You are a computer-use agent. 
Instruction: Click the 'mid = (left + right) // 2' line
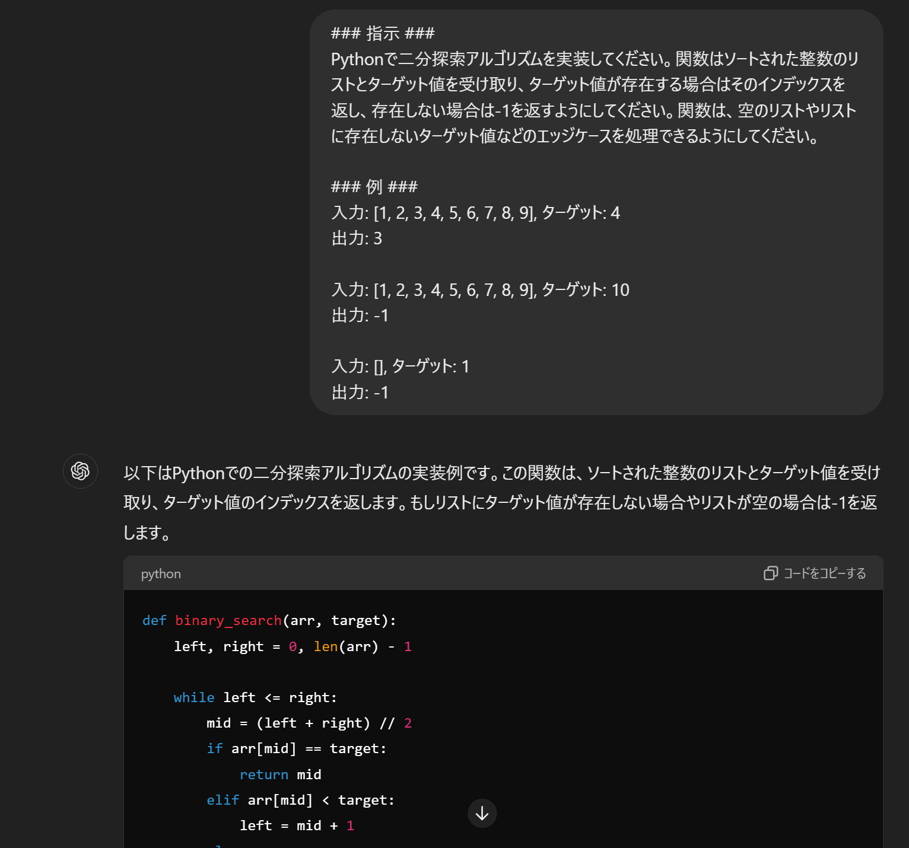(x=309, y=723)
